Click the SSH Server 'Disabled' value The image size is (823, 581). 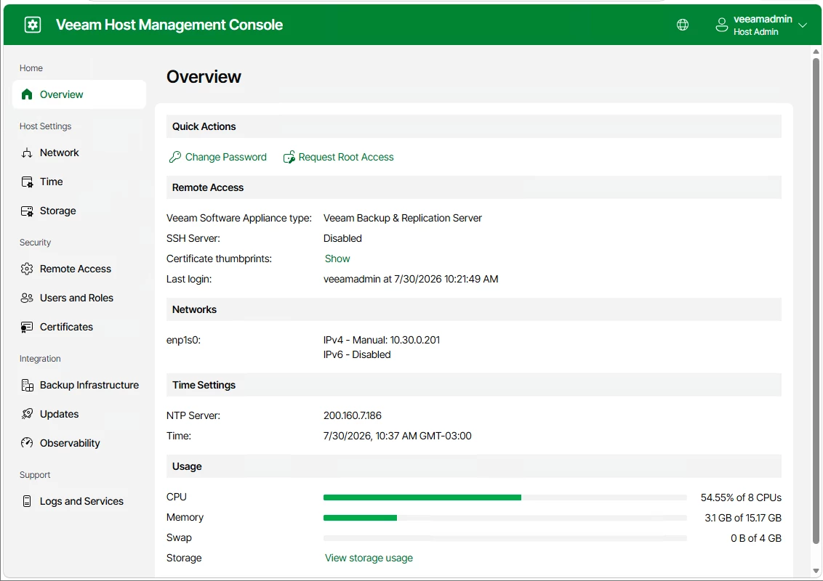click(342, 239)
